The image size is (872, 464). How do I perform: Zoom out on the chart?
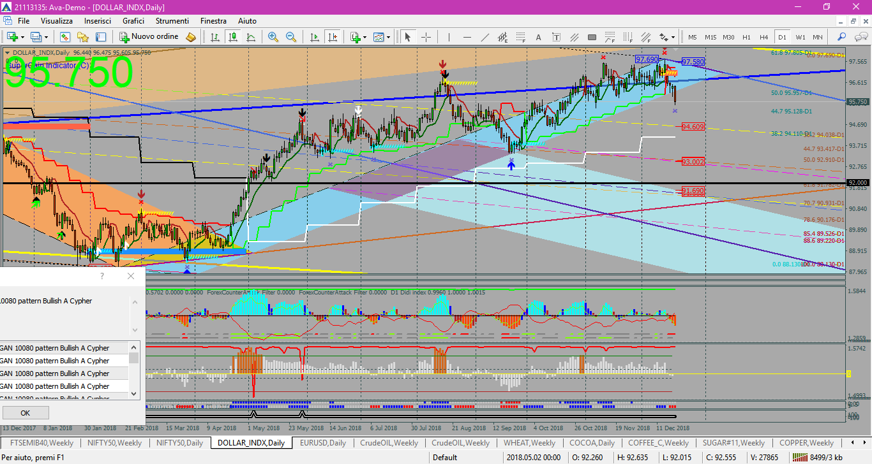pos(291,37)
